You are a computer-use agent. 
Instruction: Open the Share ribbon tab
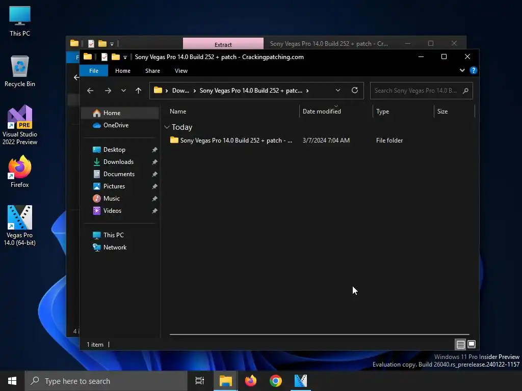tap(152, 71)
